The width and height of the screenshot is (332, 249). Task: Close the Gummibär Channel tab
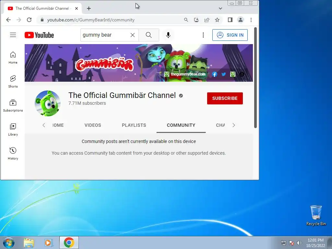point(77,8)
